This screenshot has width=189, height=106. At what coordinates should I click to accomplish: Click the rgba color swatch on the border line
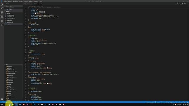(43, 15)
